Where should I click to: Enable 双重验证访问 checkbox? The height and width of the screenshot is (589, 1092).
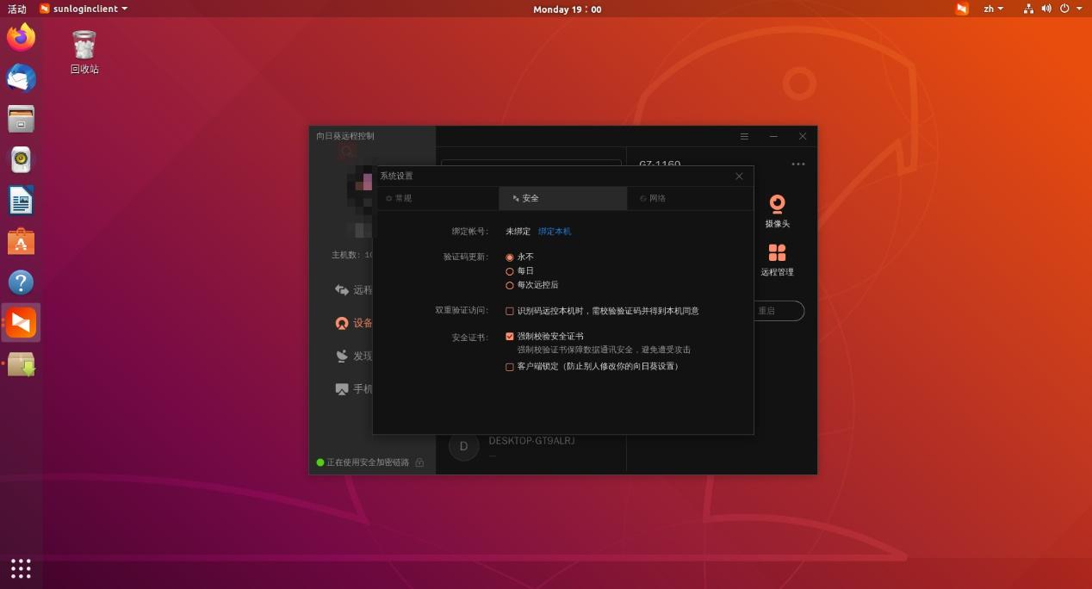(510, 311)
